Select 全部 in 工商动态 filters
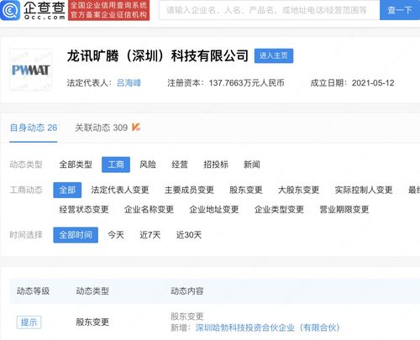 point(67,190)
